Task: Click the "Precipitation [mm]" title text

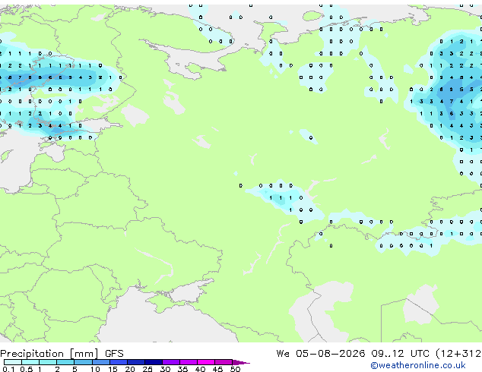Action: click(49, 354)
